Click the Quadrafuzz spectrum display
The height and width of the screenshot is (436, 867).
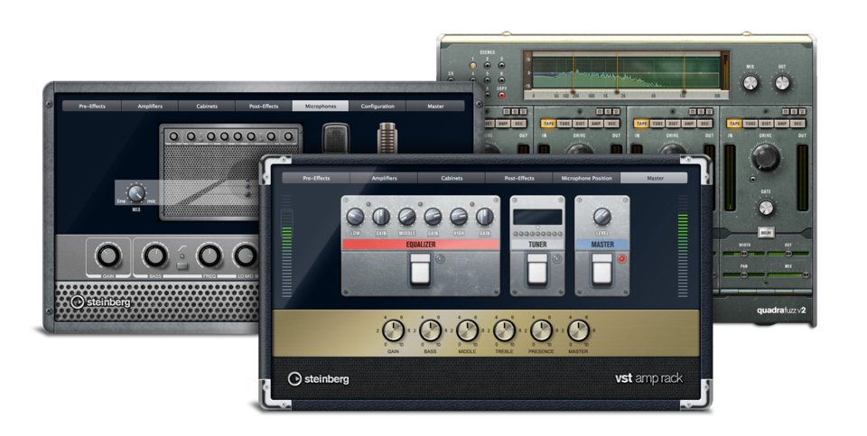coord(626,73)
